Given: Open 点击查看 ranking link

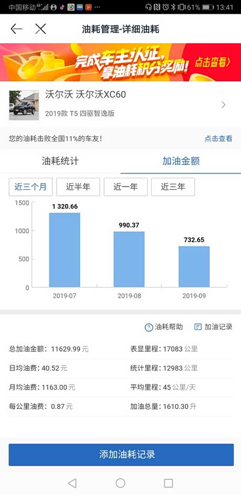Looking at the screenshot, I should click(x=218, y=139).
